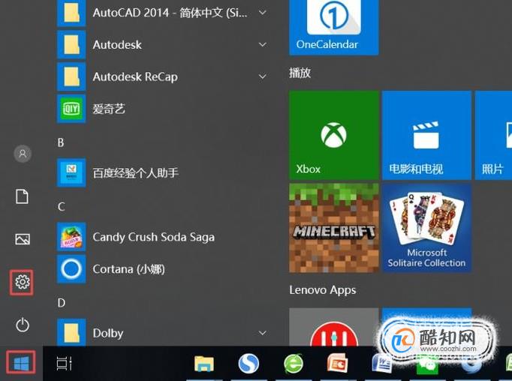Expand the Autodesk folder chevron
This screenshot has width=512, height=381.
[263, 45]
